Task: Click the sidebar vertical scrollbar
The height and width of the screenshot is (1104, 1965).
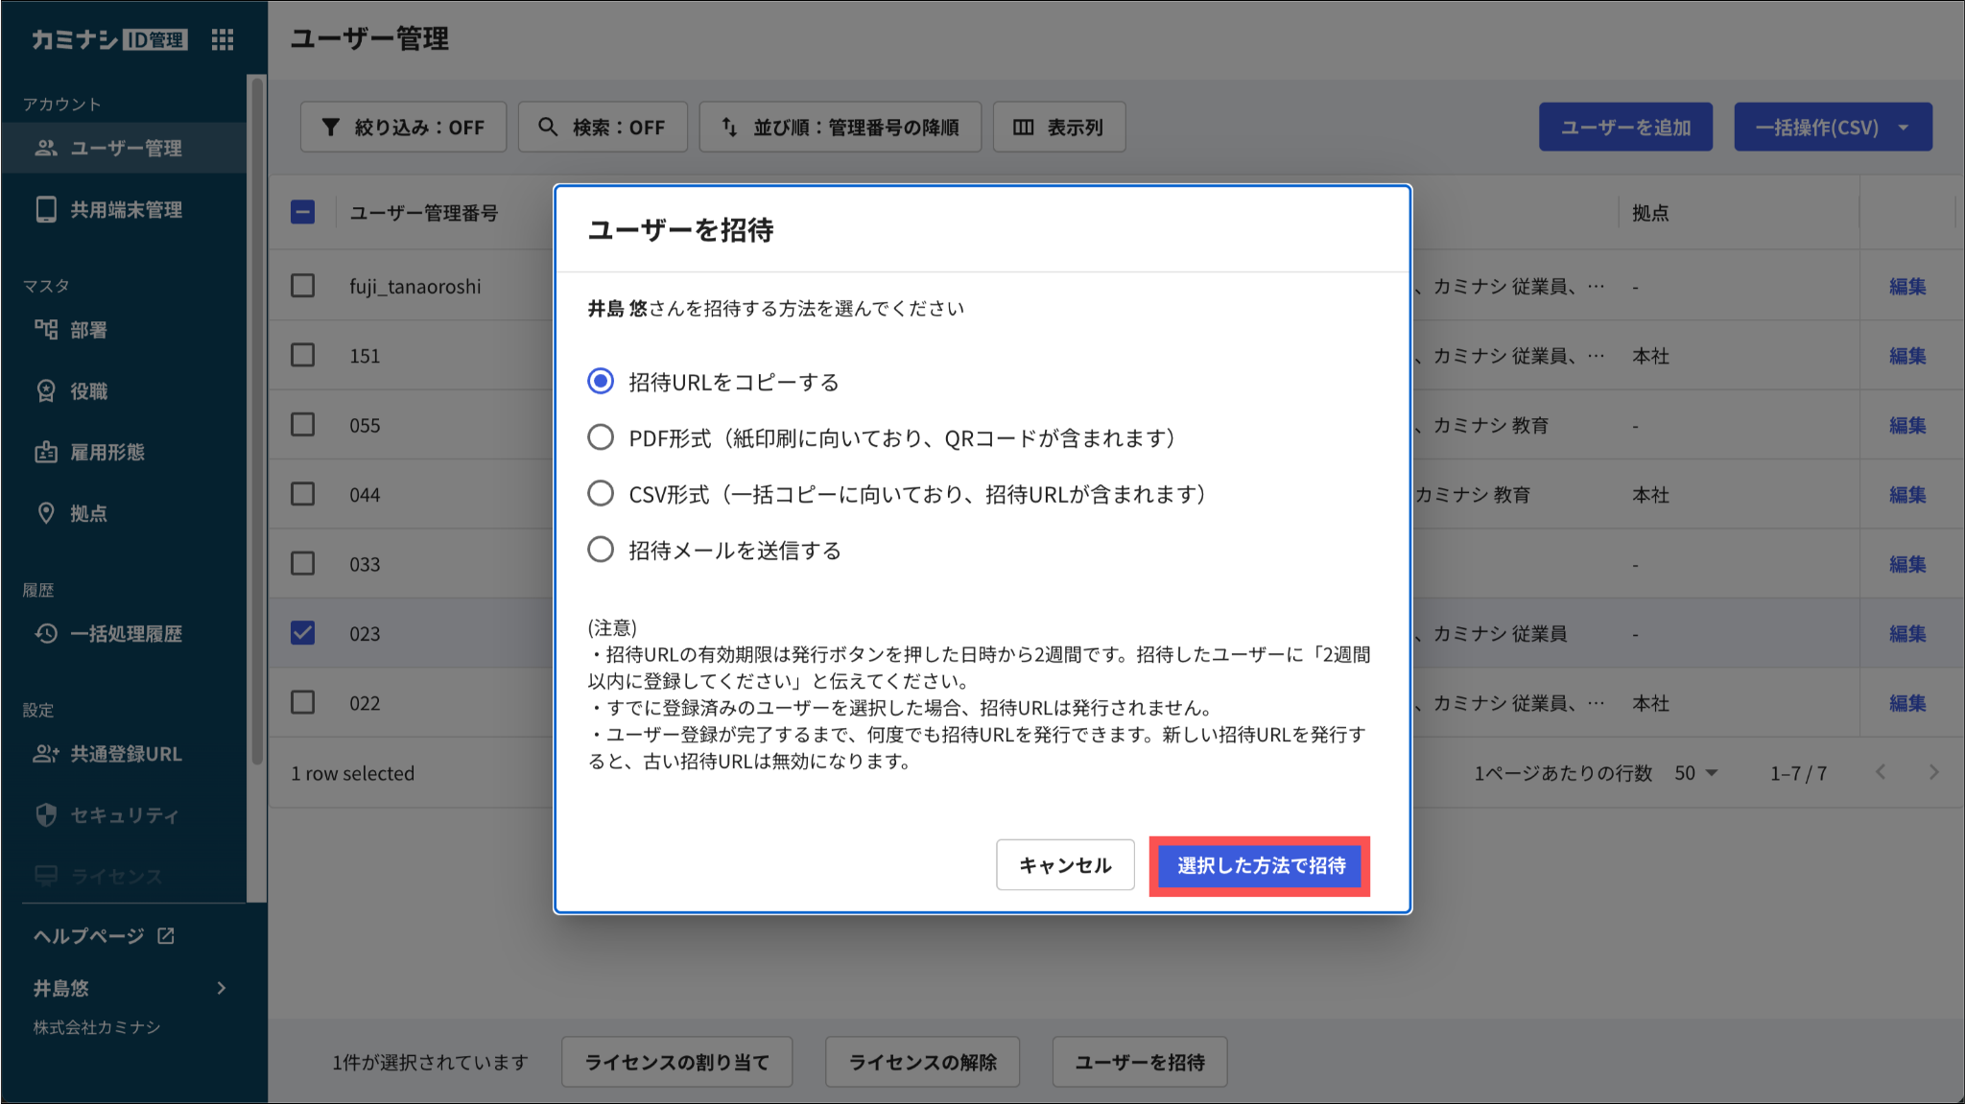Action: pyautogui.click(x=256, y=422)
